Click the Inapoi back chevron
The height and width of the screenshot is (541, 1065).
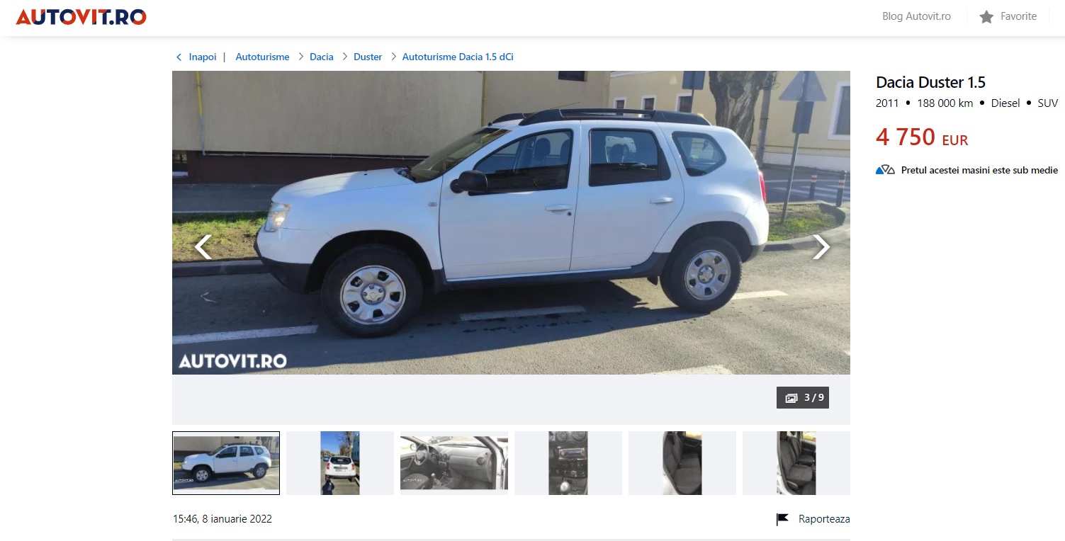click(x=179, y=57)
